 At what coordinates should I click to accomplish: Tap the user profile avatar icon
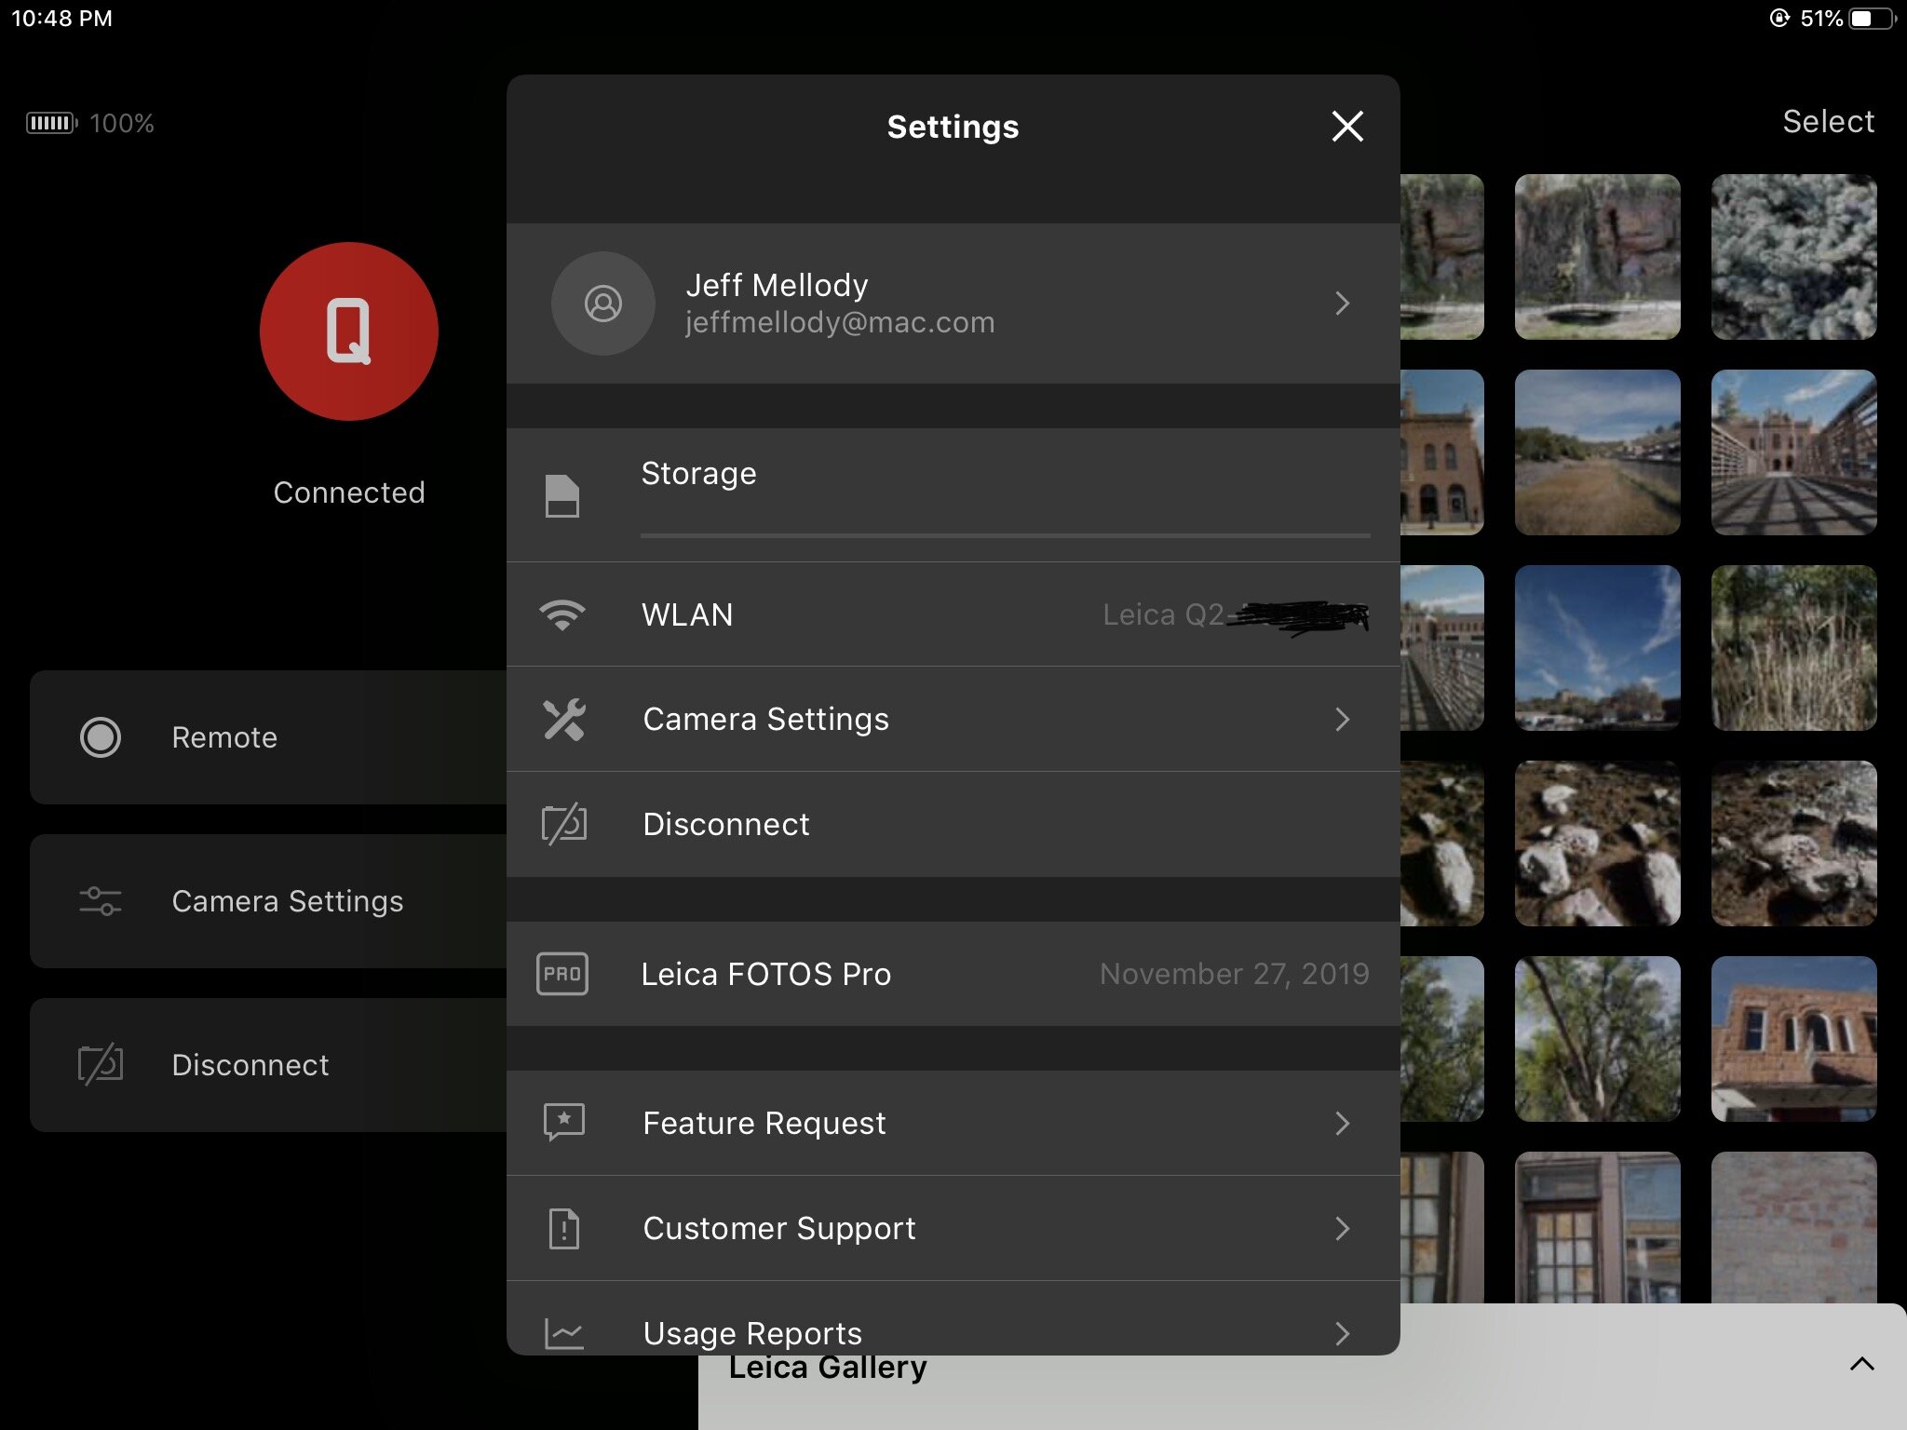(x=603, y=304)
